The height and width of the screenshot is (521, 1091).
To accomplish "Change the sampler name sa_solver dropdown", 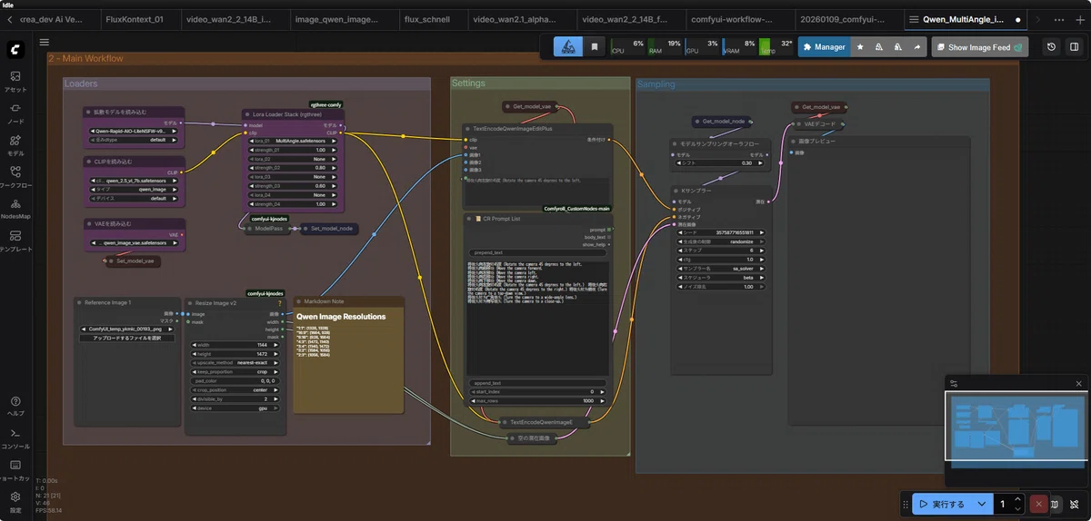I will coord(723,270).
